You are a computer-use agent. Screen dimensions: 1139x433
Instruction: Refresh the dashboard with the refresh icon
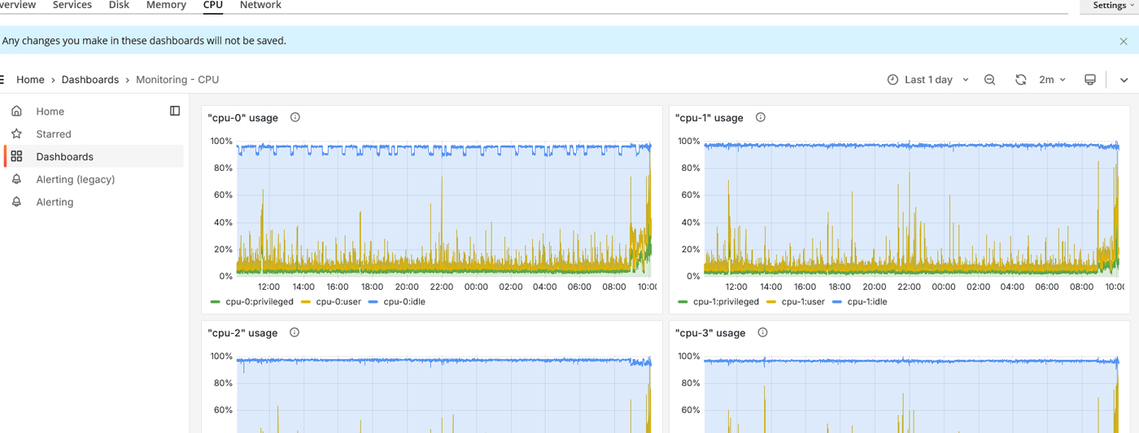1020,80
